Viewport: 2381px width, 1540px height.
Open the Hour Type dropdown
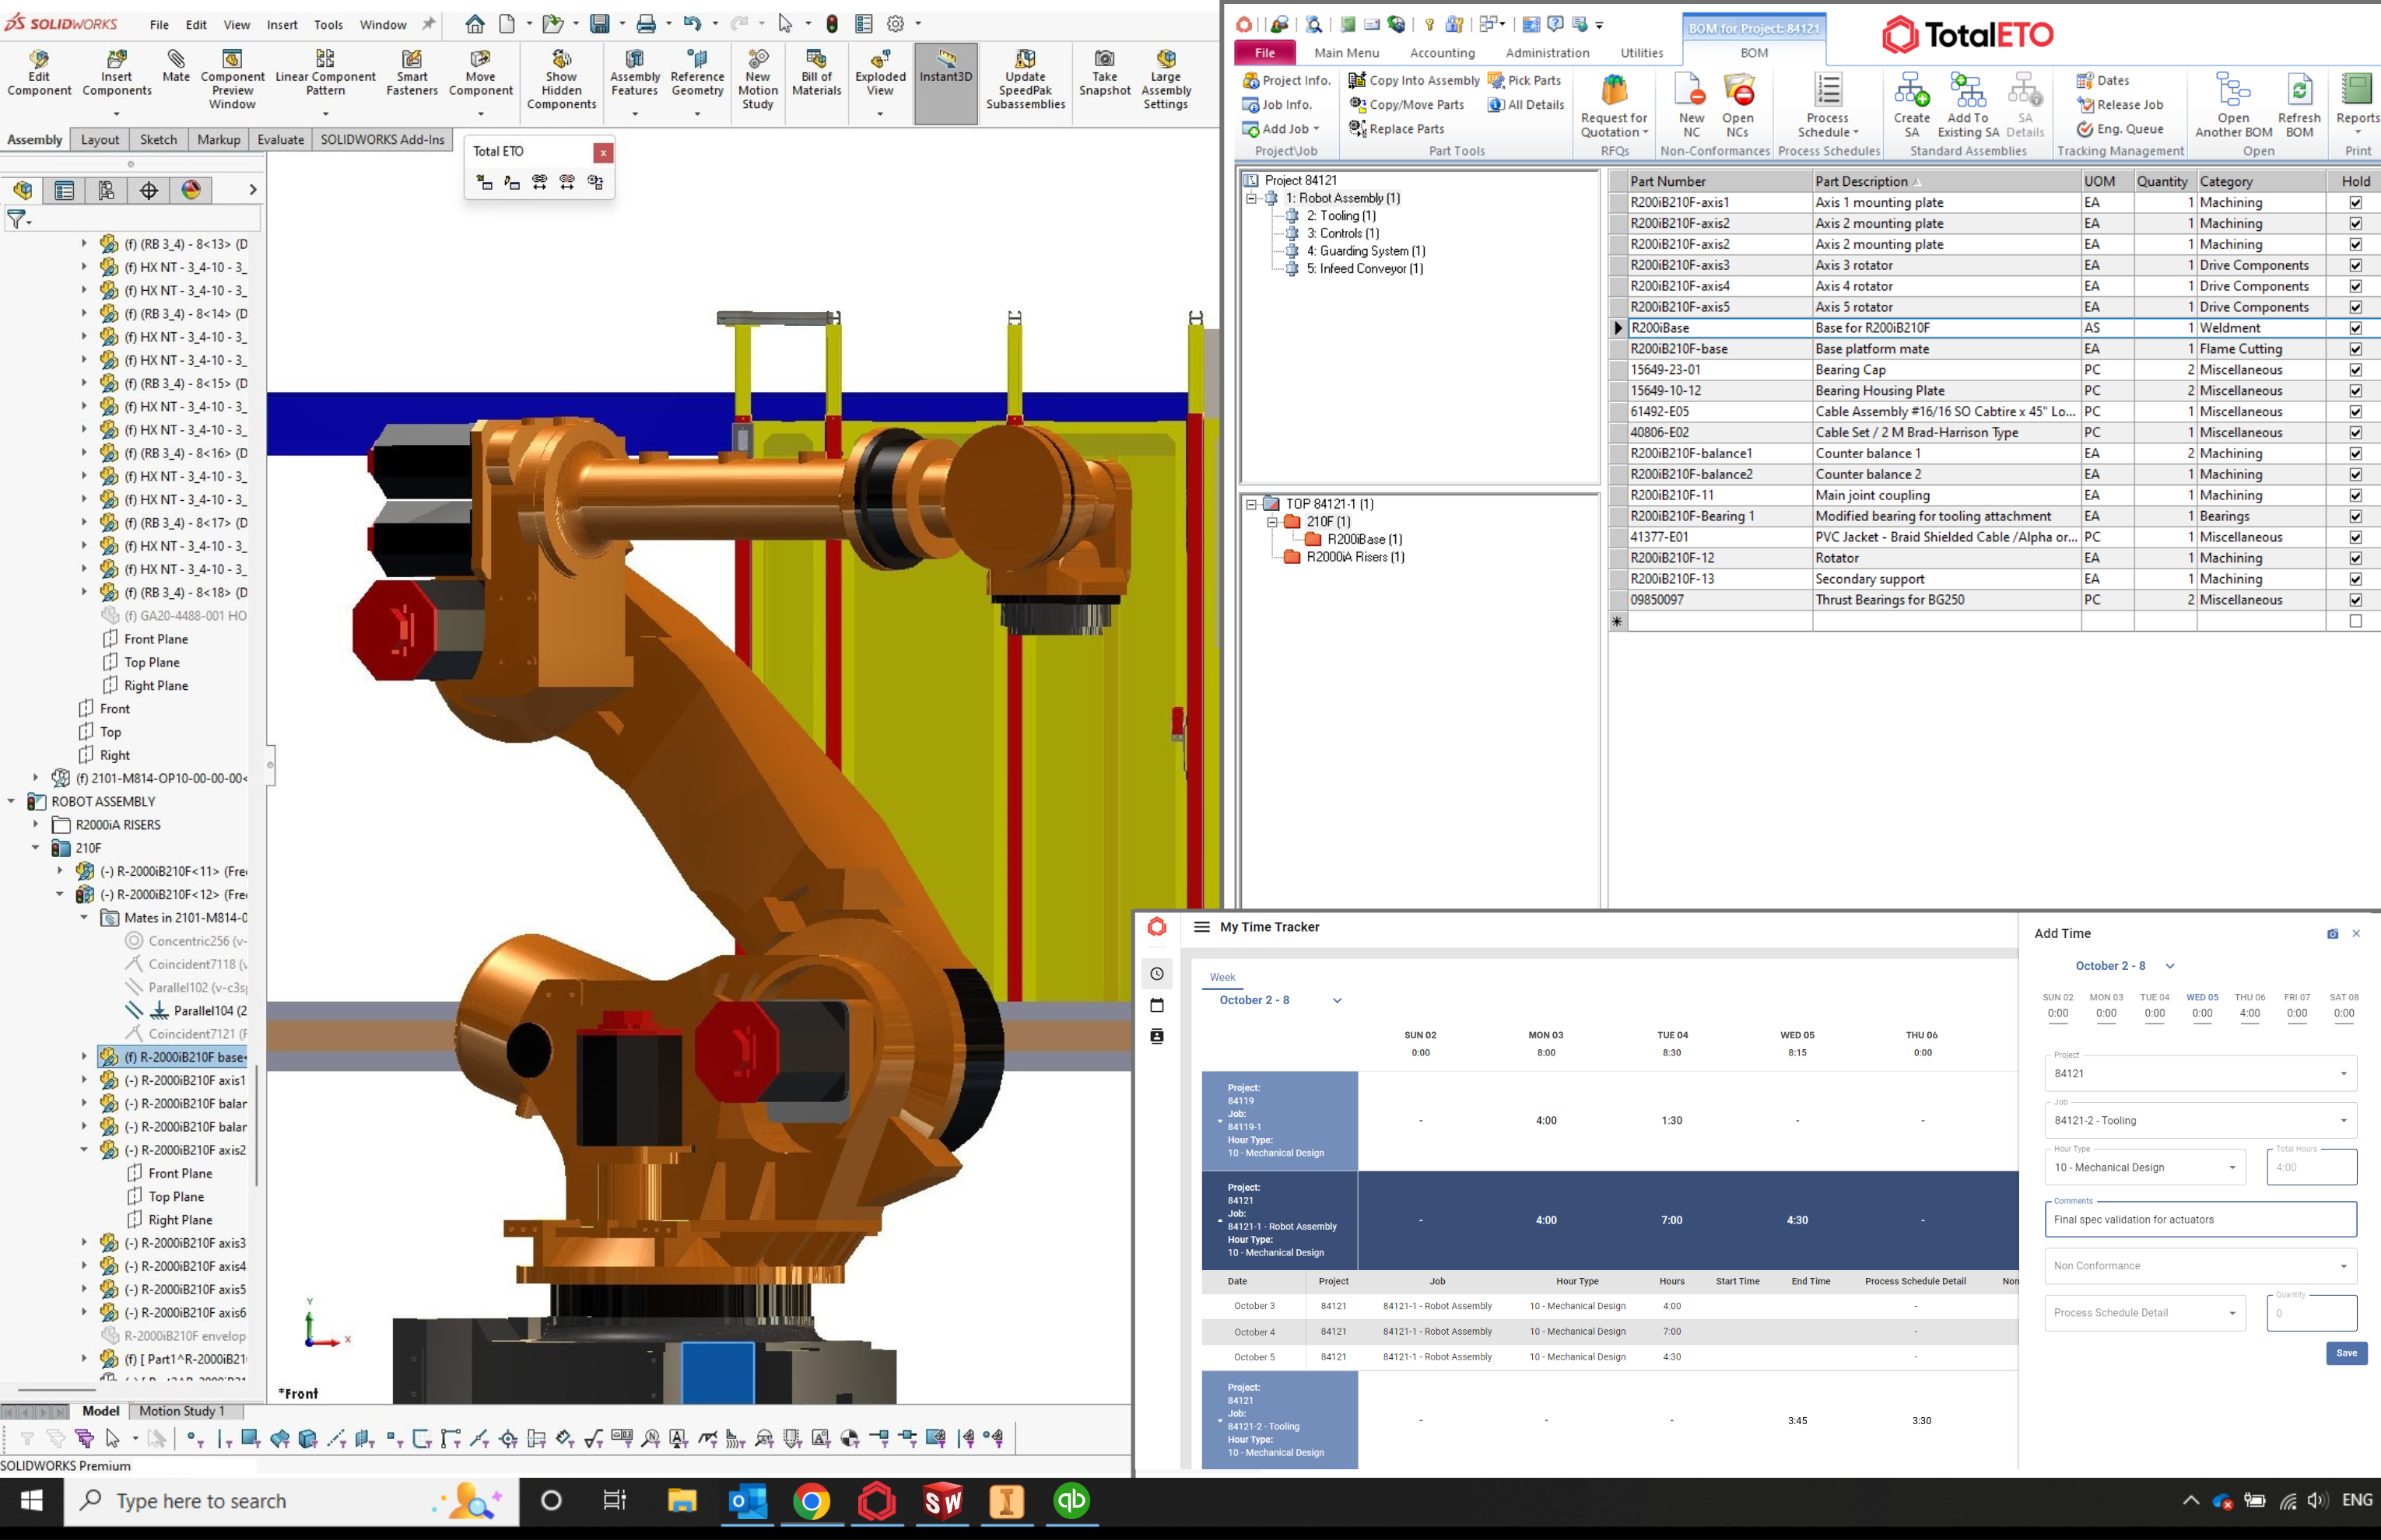tap(2144, 1167)
